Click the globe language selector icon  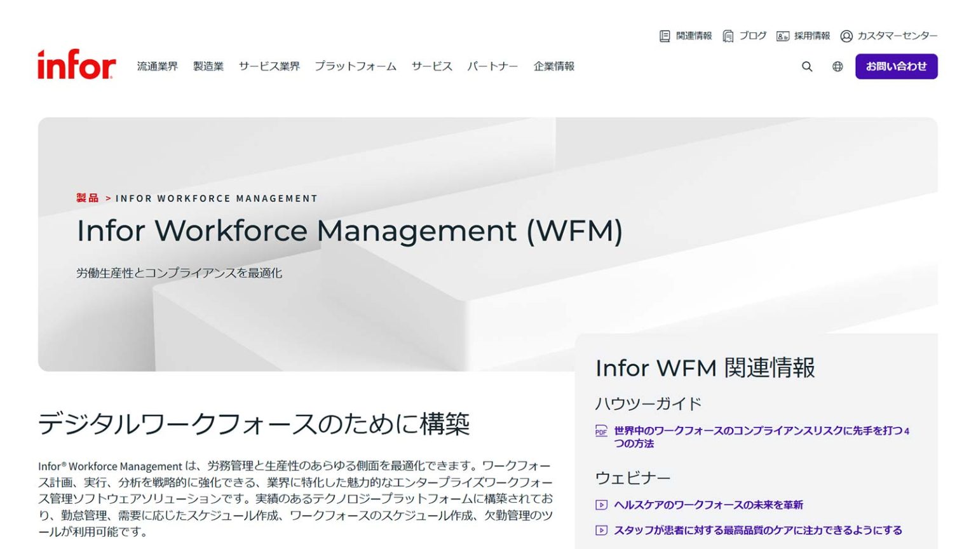[x=837, y=66]
